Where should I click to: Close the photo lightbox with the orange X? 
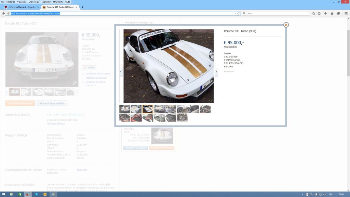[x=286, y=25]
